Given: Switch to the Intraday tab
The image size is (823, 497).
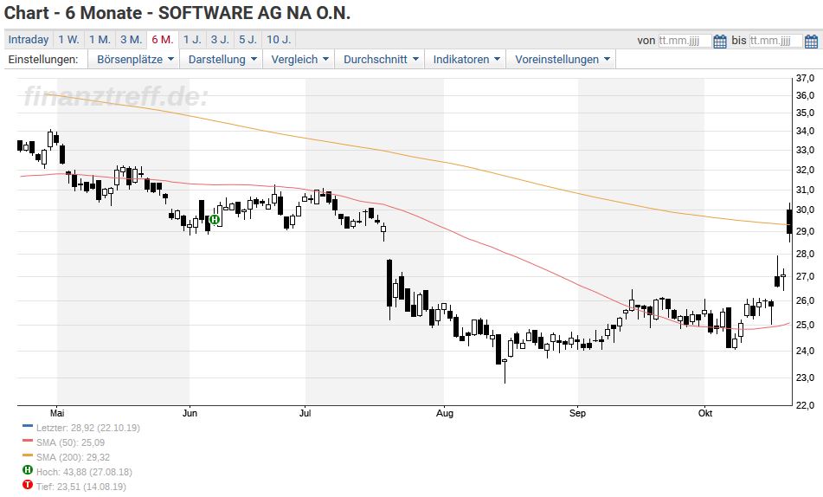Looking at the screenshot, I should point(29,40).
